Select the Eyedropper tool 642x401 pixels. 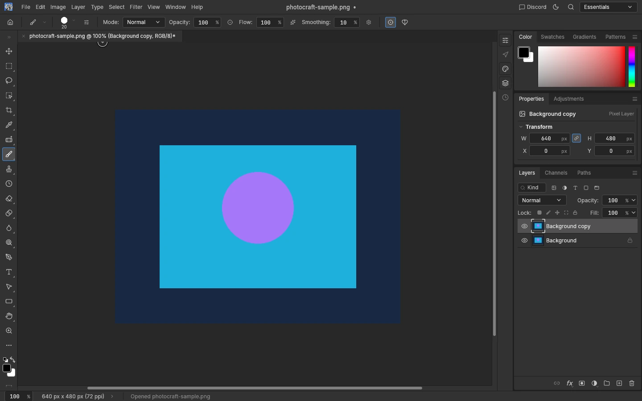(x=9, y=125)
